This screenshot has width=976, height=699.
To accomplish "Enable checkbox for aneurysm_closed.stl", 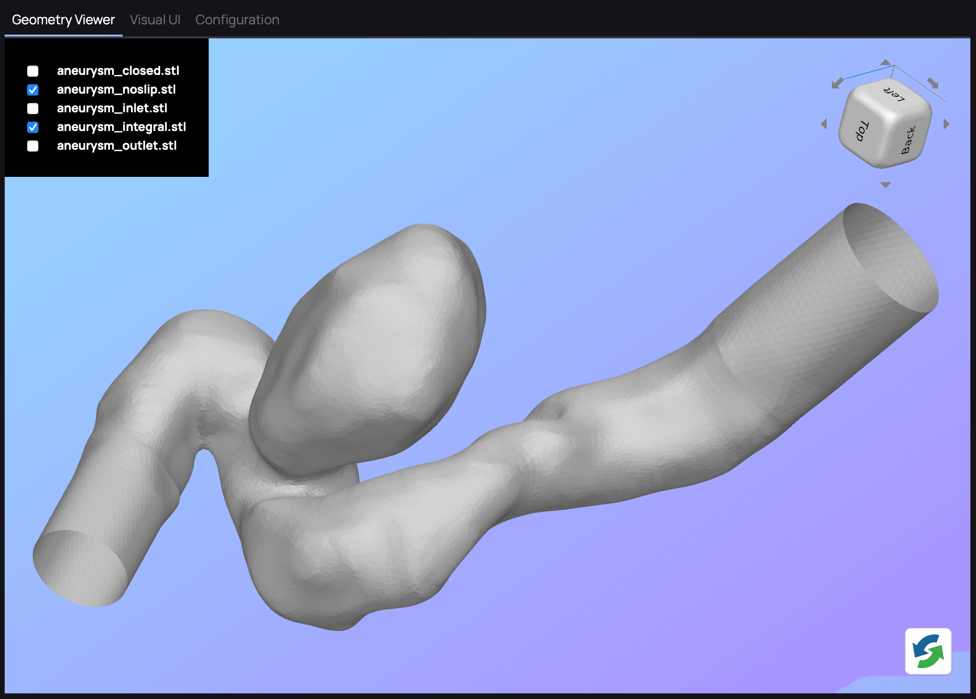I will click(33, 70).
